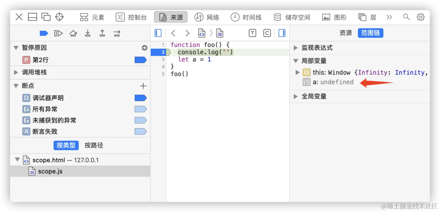Enable the 未捕获到的异常 breakpoint
The width and height of the screenshot is (440, 212).
(141, 120)
